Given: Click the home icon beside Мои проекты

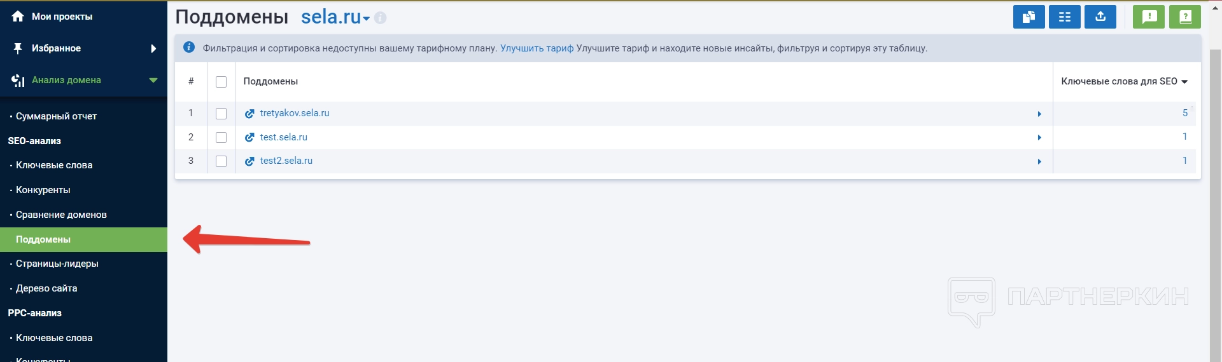Looking at the screenshot, I should tap(18, 17).
